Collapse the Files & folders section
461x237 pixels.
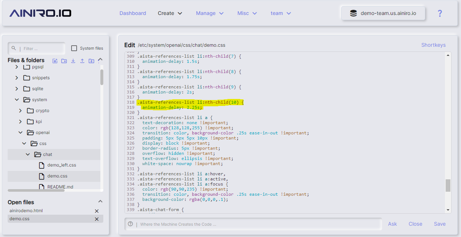(x=100, y=60)
